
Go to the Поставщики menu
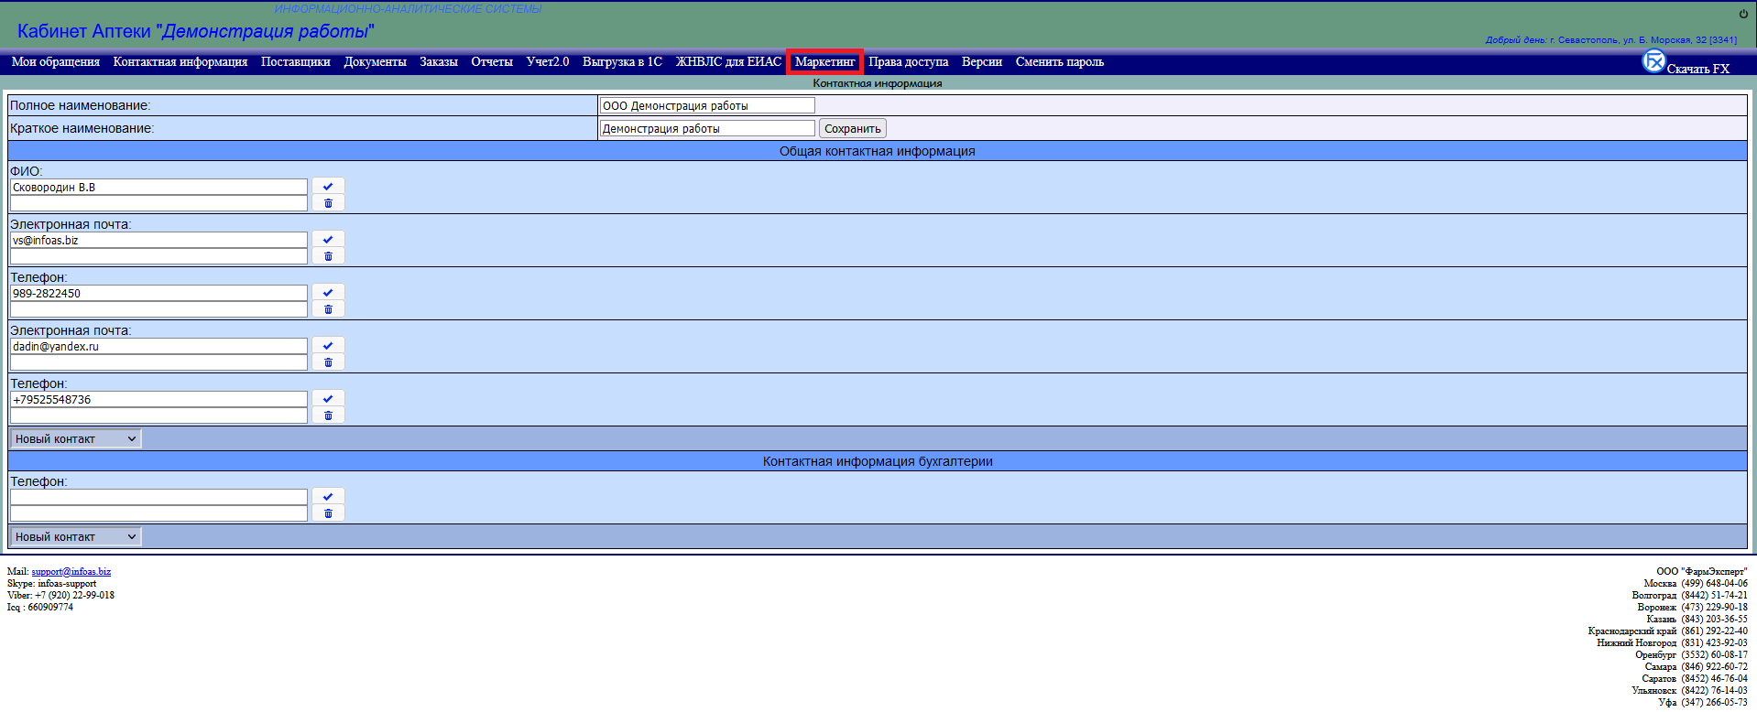tap(295, 62)
